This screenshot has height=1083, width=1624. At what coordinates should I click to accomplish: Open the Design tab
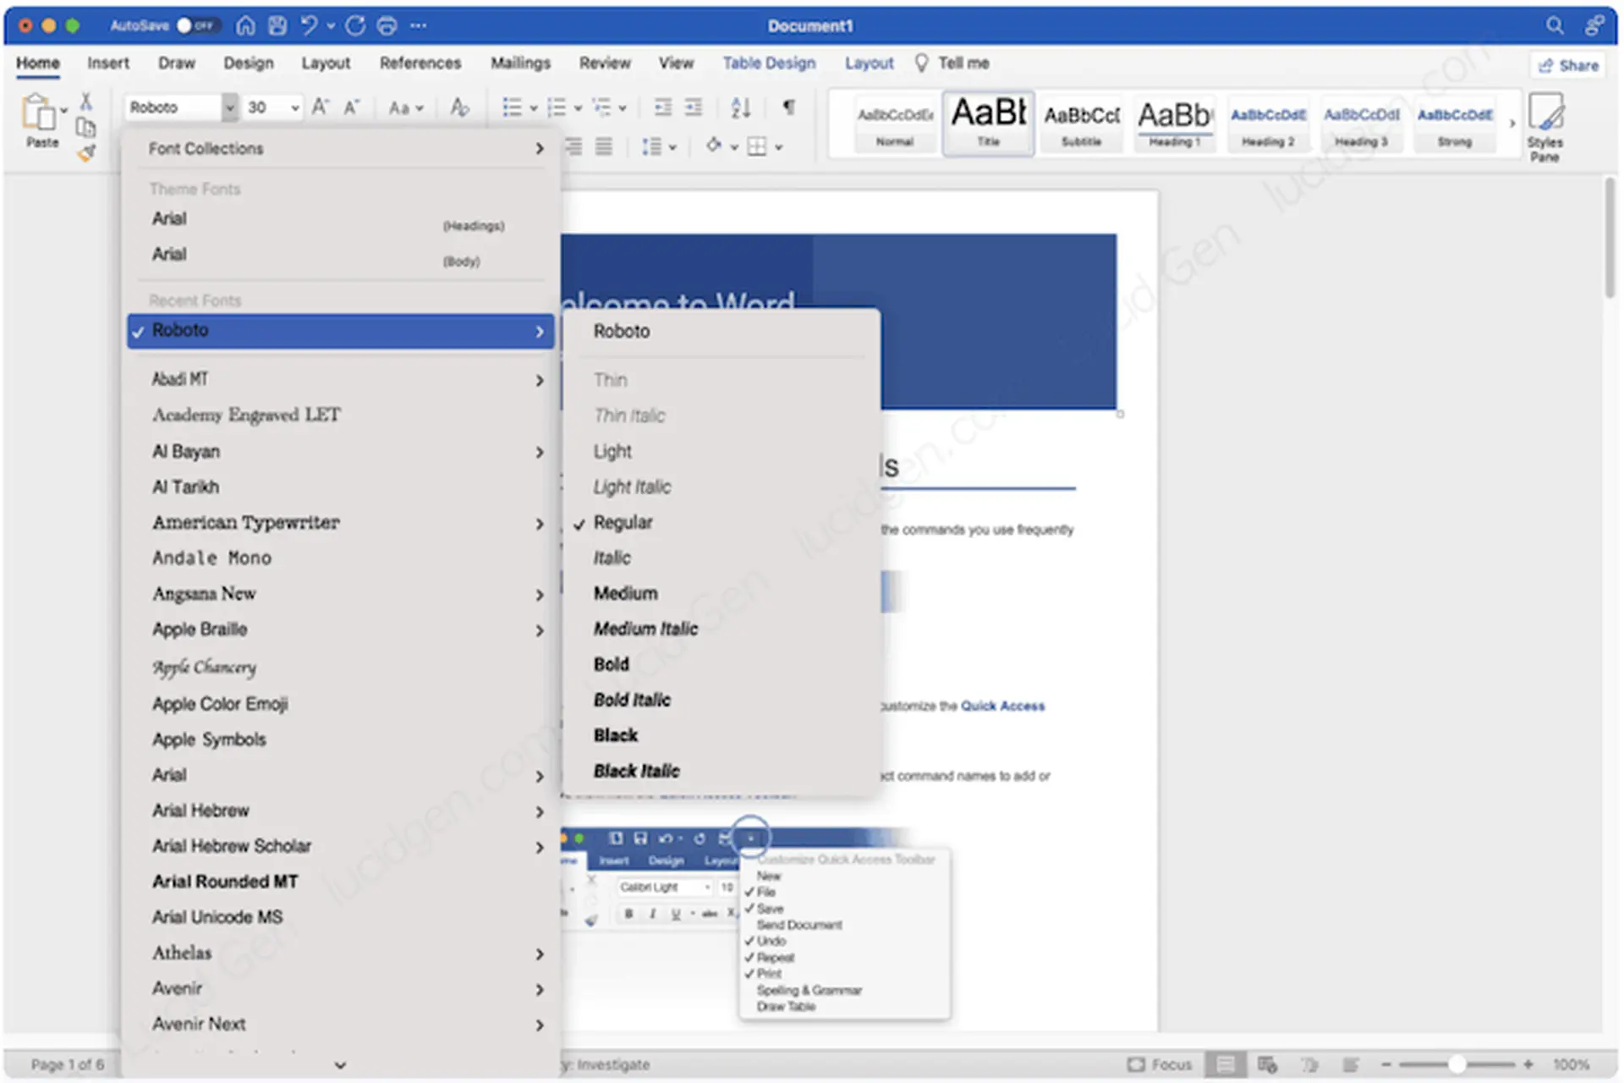click(x=248, y=63)
